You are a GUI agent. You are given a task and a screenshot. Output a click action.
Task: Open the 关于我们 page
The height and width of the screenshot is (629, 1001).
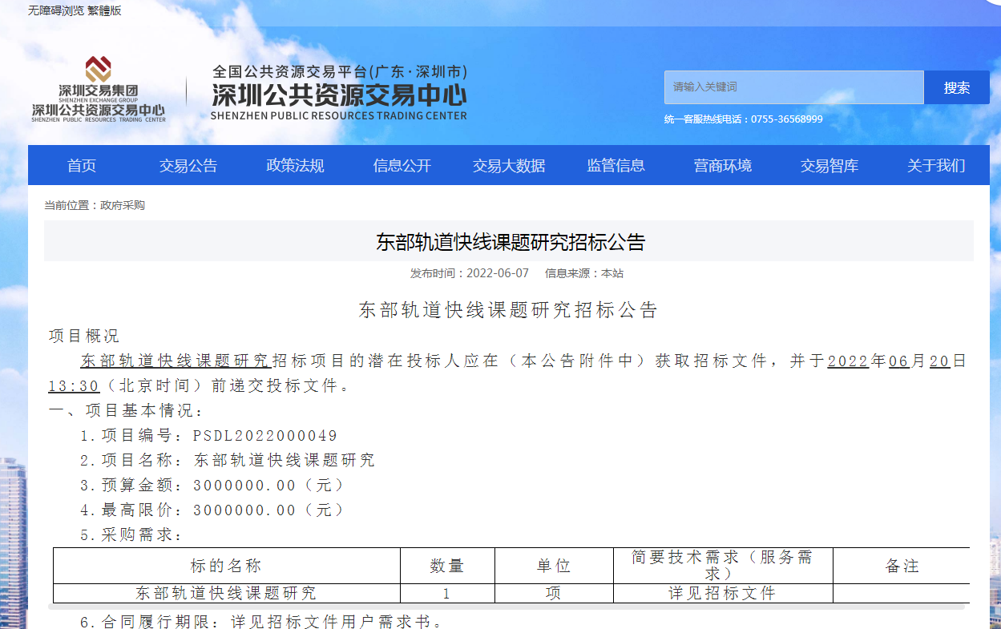936,166
